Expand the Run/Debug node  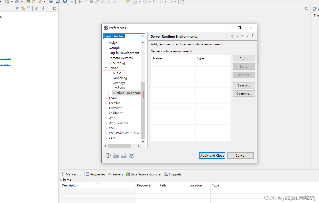(x=106, y=63)
